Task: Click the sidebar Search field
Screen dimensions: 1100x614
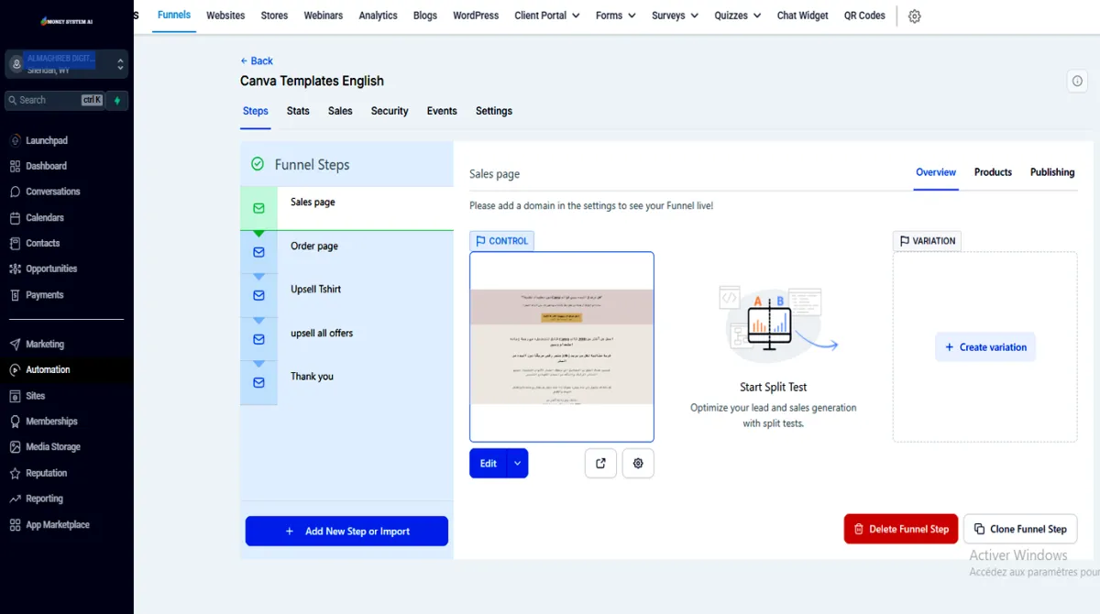Action: tap(54, 100)
